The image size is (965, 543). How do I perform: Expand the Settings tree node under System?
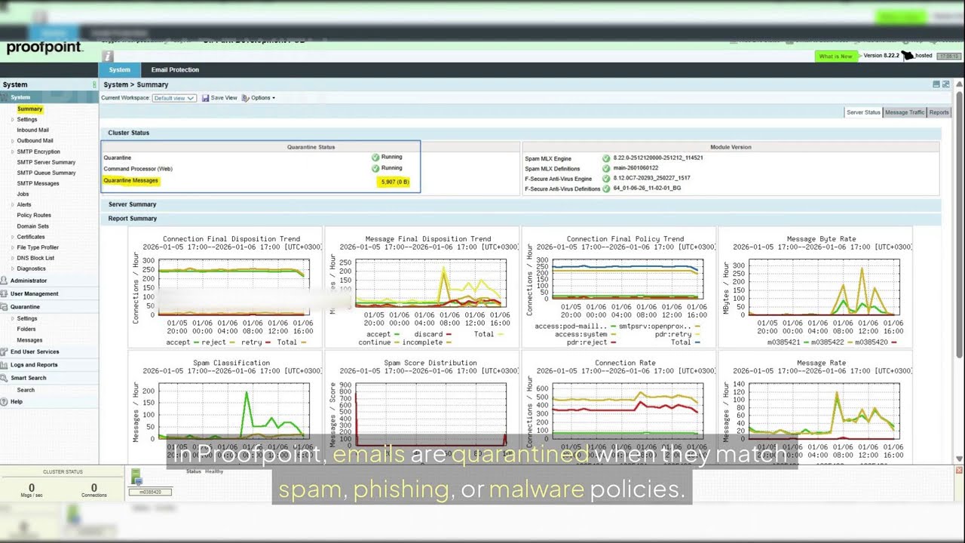pyautogui.click(x=12, y=120)
